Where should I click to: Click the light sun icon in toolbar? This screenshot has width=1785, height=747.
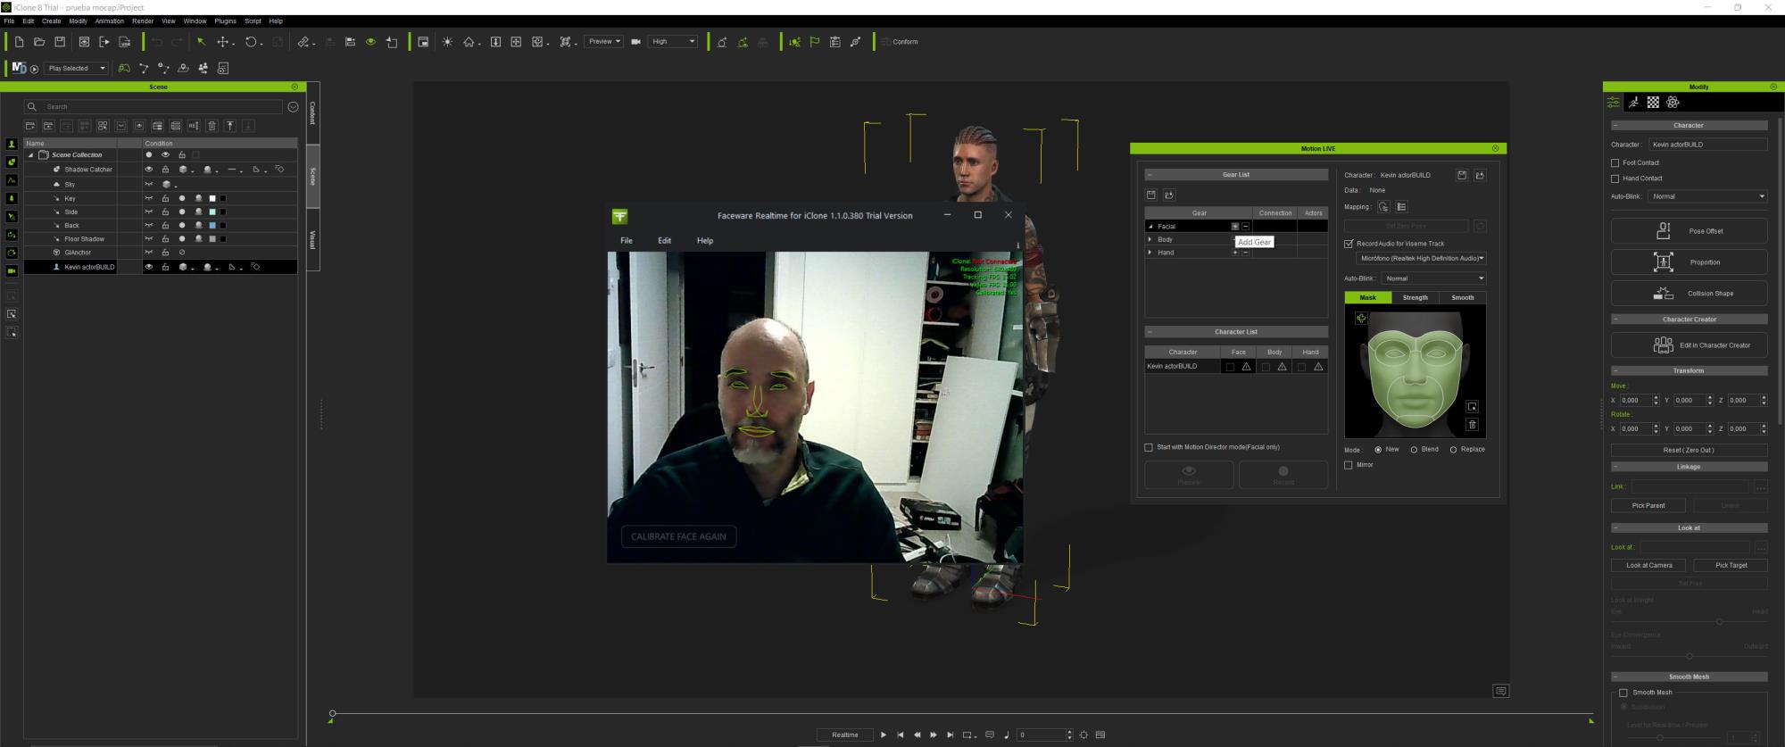tap(447, 42)
